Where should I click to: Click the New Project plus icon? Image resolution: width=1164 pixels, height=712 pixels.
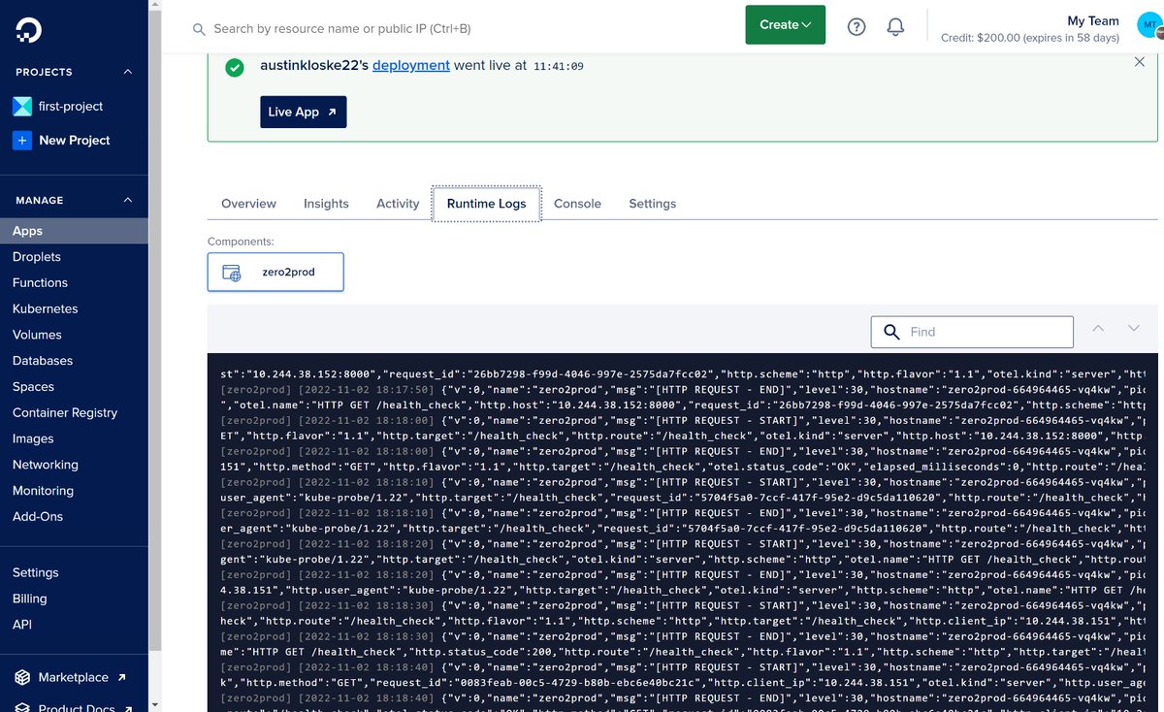[x=22, y=141]
